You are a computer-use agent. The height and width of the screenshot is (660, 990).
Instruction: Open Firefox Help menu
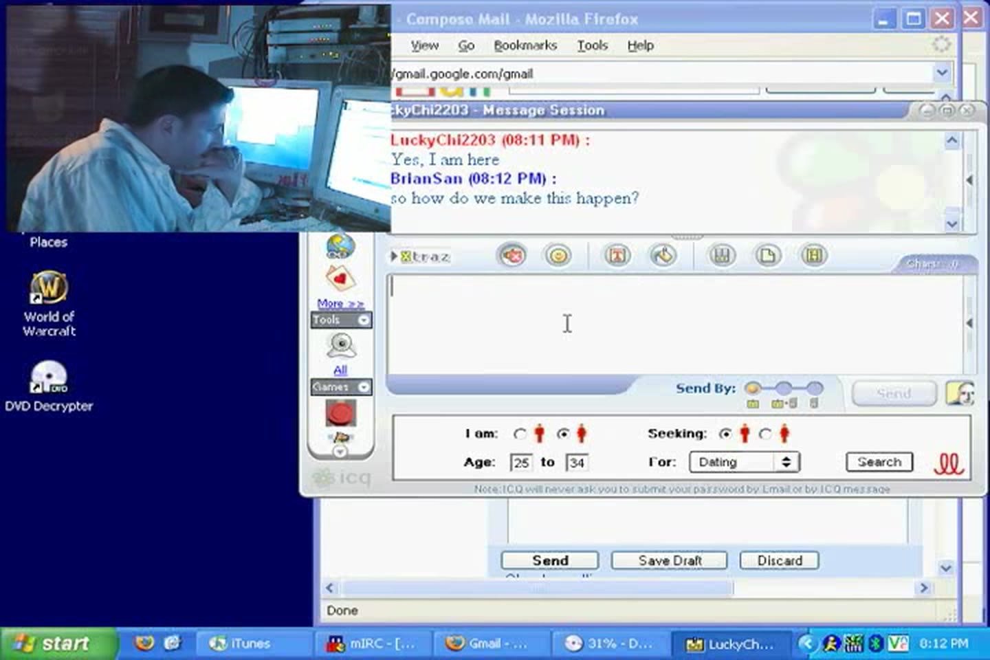(640, 45)
